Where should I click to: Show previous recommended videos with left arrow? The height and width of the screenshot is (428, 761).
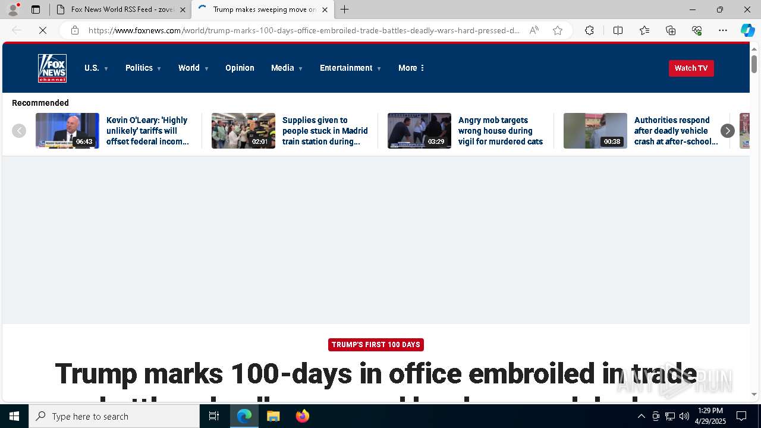[x=19, y=131]
